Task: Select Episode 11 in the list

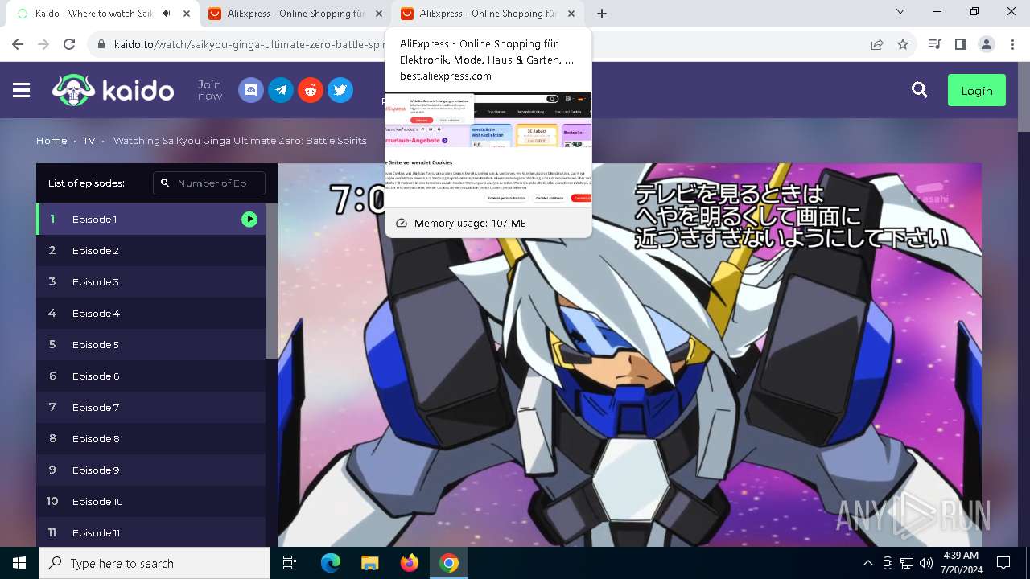Action: tap(150, 532)
